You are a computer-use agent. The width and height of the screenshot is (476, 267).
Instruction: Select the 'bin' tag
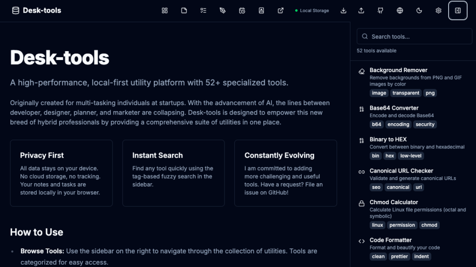376,156
